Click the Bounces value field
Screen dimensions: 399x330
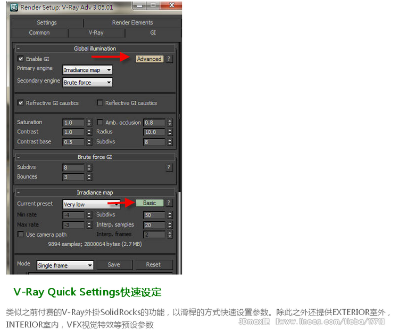73,177
